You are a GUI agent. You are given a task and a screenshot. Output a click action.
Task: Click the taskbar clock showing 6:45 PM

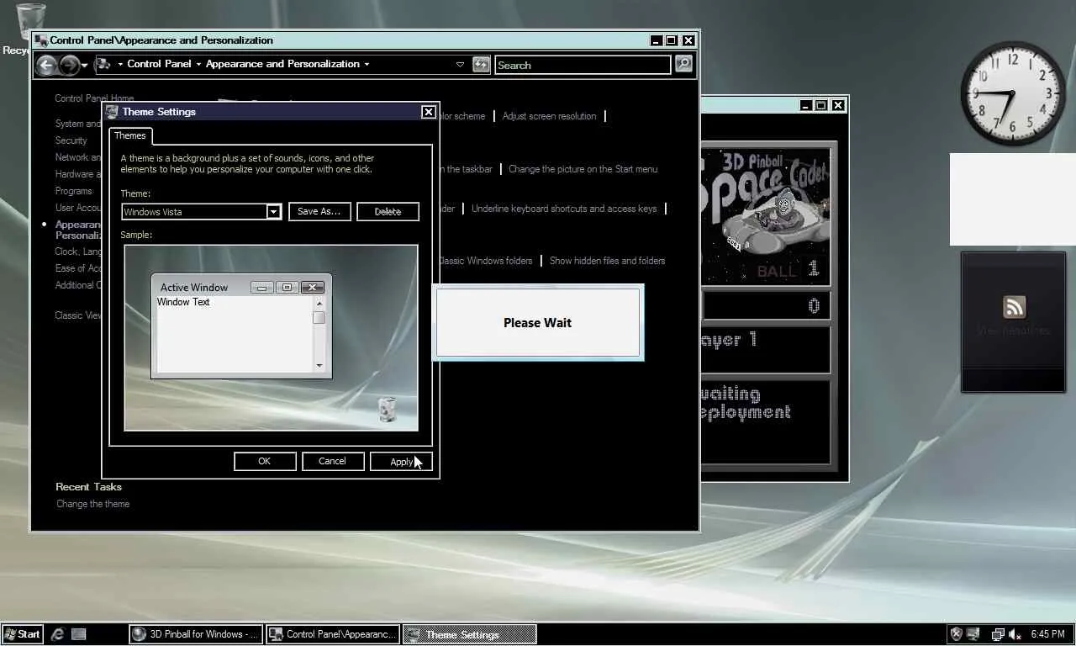tap(1047, 634)
